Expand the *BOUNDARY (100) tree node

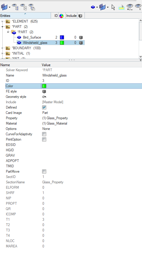pyautogui.click(x=2, y=48)
